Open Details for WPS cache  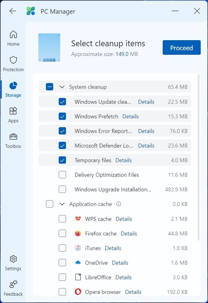coord(124,219)
